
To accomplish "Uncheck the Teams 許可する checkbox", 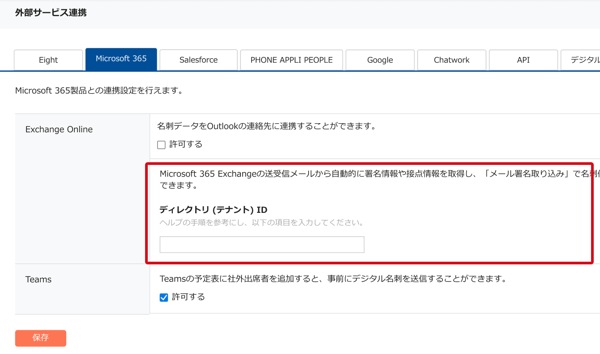I will (164, 297).
